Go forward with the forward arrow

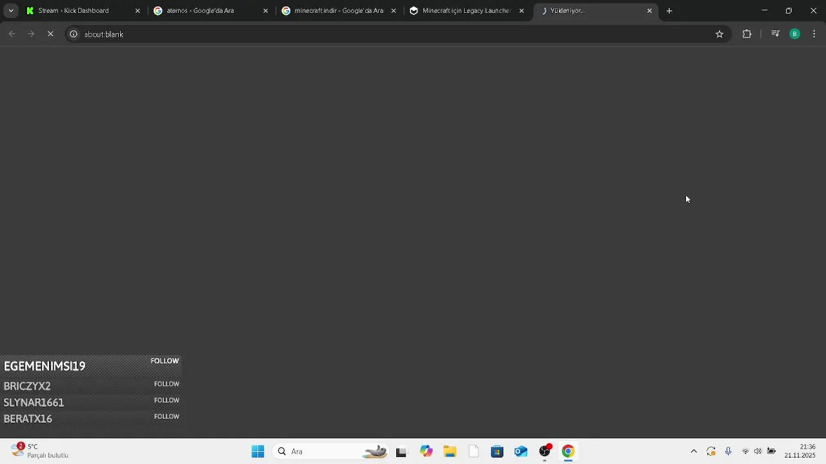pyautogui.click(x=31, y=34)
